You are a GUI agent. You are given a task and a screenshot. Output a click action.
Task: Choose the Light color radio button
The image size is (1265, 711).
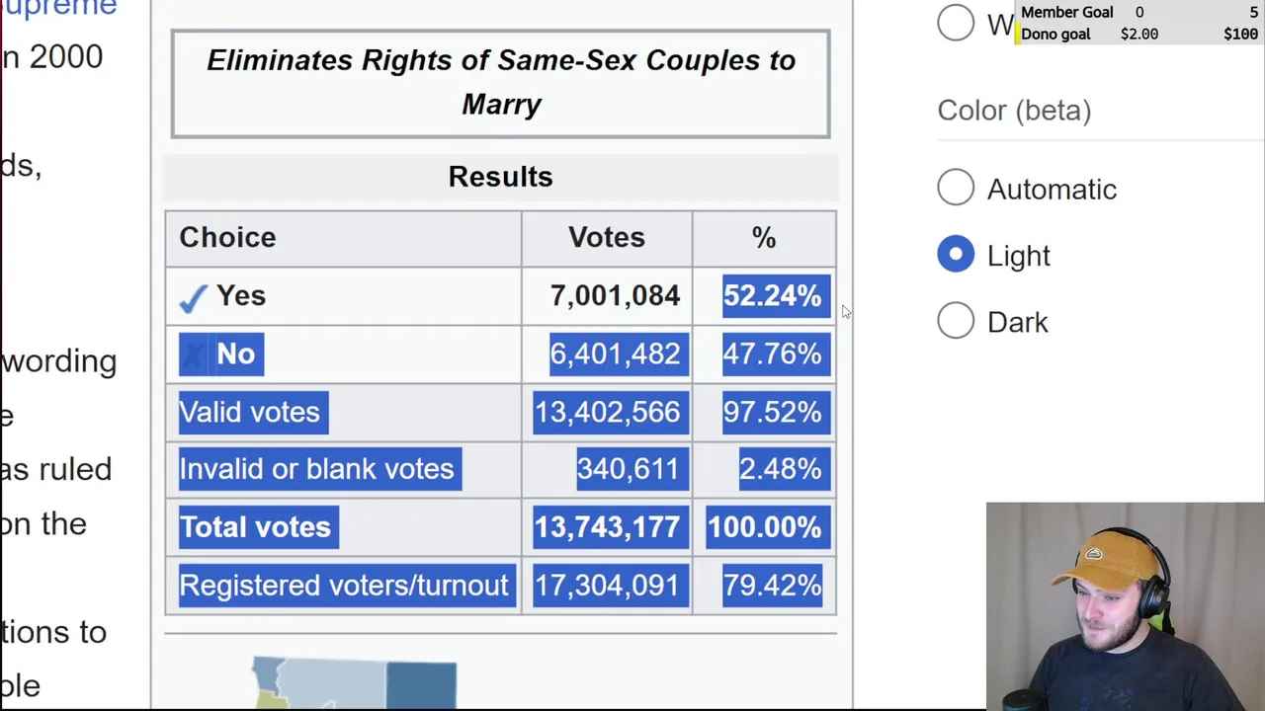[x=956, y=255]
